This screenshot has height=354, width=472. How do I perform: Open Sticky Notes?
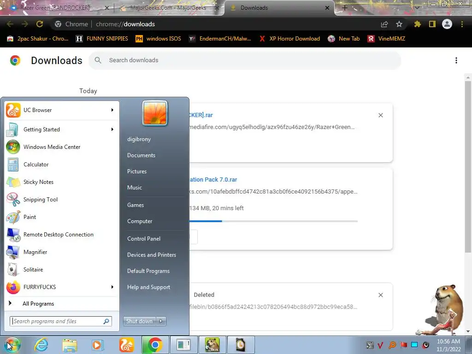62,182
